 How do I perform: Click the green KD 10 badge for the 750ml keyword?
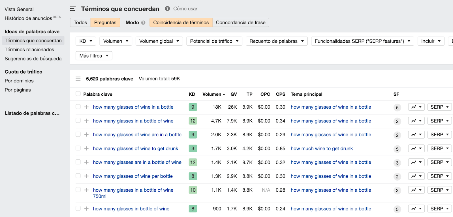point(193,190)
